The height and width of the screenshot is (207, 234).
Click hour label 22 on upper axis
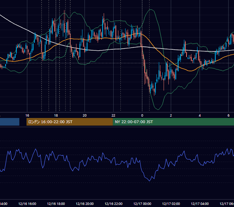[114, 116]
